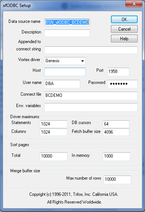
Task: Click the User name field containing DBA
Action: (x=62, y=84)
